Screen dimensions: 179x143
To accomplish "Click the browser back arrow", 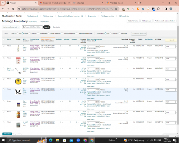I will pos(3,9).
